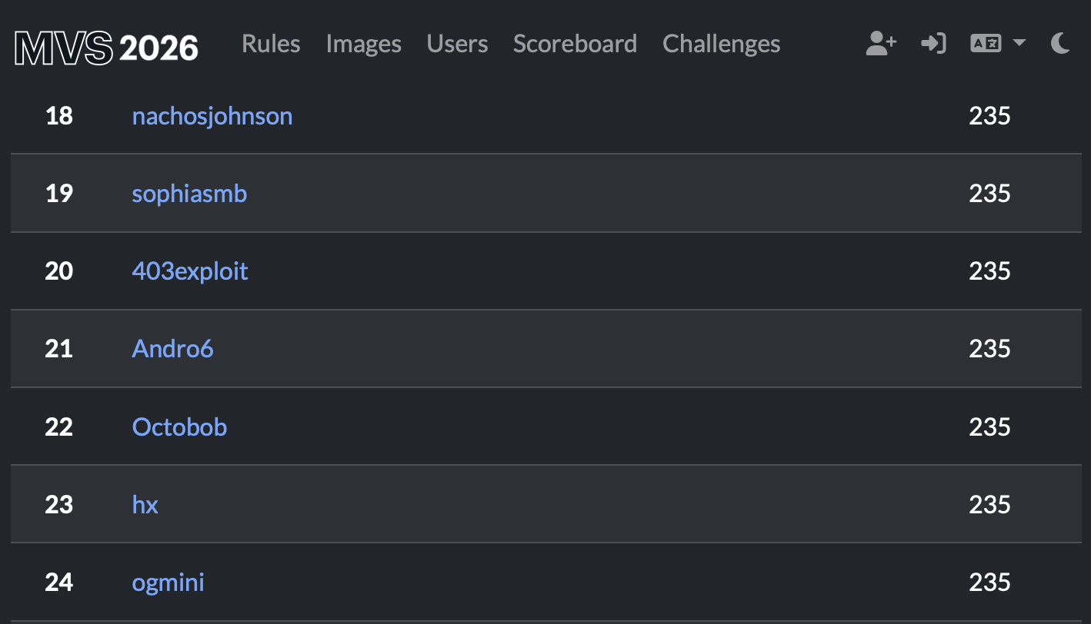Toggle dark mode moon icon
This screenshot has height=624, width=1091.
(1060, 44)
